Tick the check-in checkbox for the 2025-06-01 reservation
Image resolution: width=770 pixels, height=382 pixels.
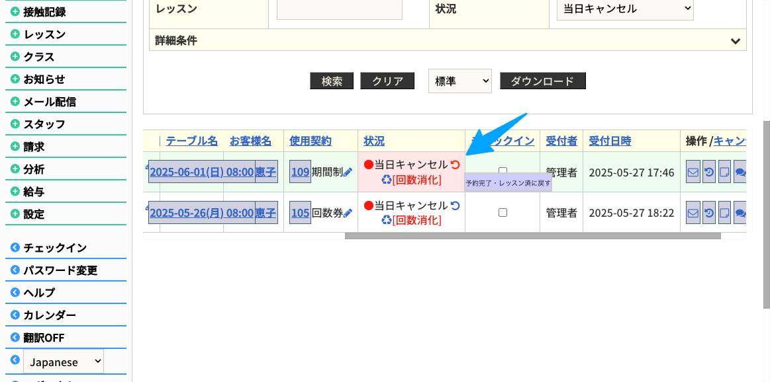[x=503, y=171]
